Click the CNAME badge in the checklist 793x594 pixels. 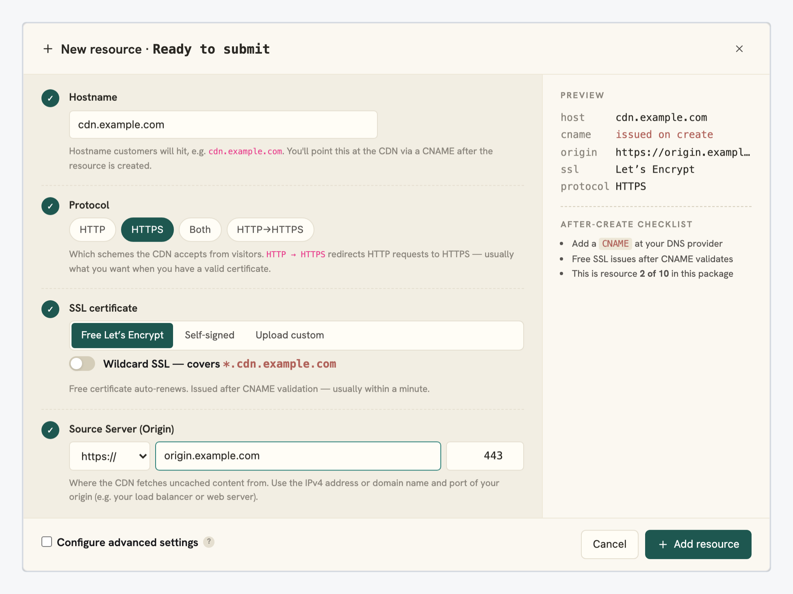click(615, 244)
